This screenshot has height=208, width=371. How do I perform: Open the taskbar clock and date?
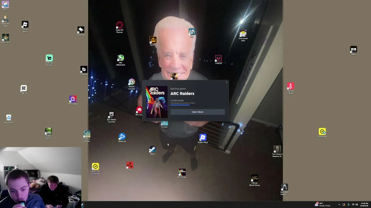(365, 205)
